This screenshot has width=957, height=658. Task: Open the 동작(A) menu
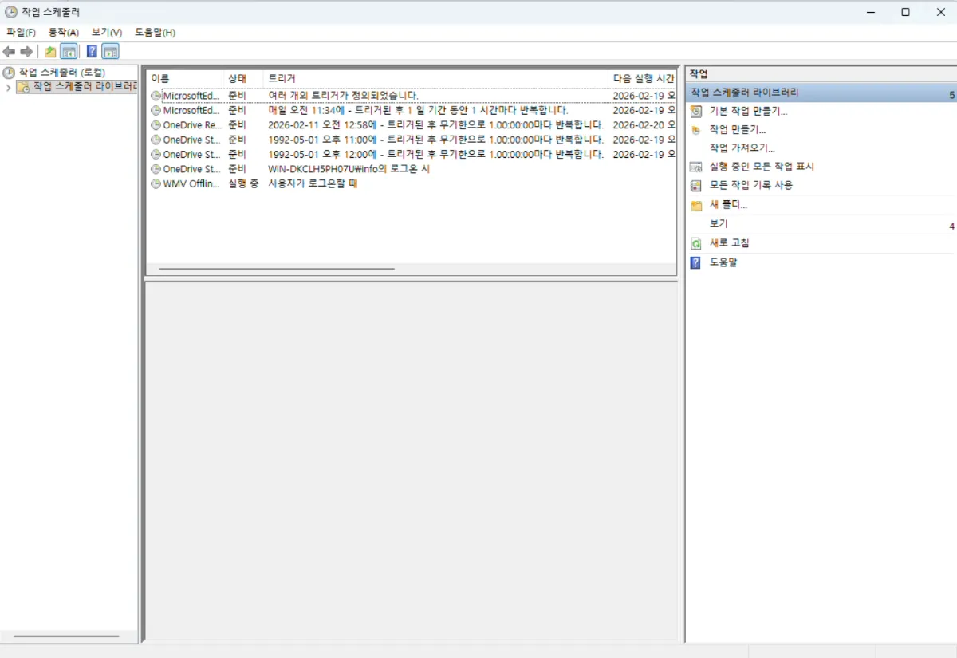click(x=63, y=33)
